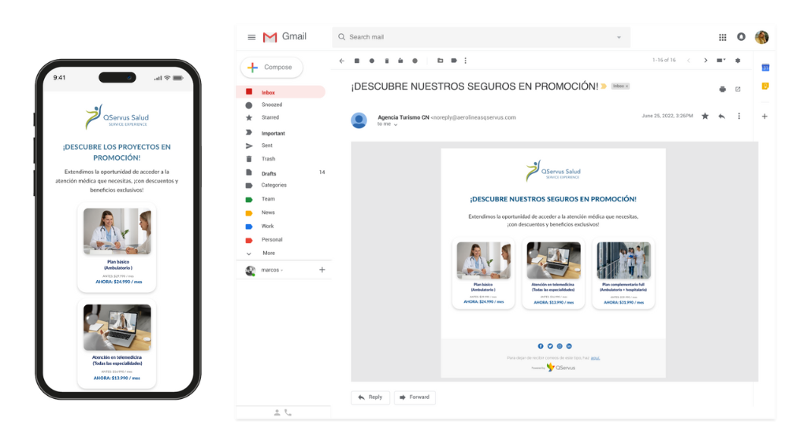Expand recipient details next to 'to me'
The width and height of the screenshot is (807, 447).
tap(396, 124)
